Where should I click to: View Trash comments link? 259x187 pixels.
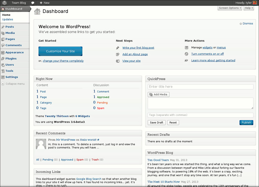95,160
